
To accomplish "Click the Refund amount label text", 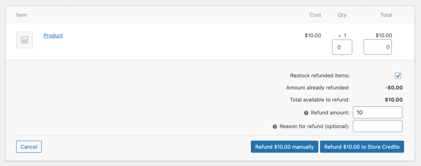I will point(330,113).
